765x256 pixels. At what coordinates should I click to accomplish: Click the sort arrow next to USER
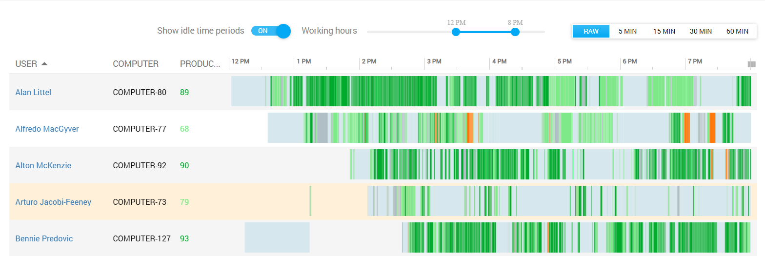(x=44, y=64)
